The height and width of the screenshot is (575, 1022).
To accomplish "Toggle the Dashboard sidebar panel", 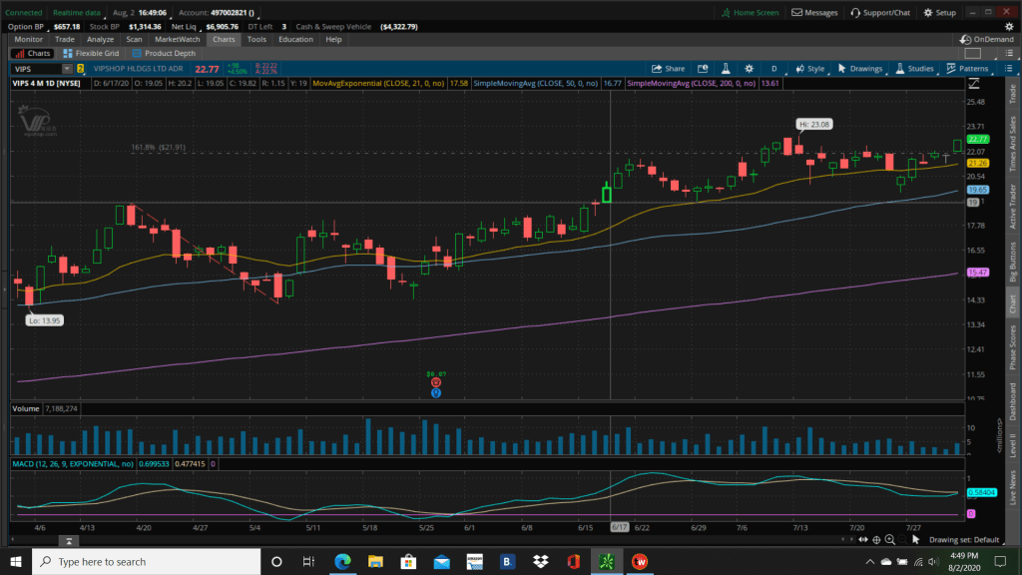I will (x=1013, y=400).
